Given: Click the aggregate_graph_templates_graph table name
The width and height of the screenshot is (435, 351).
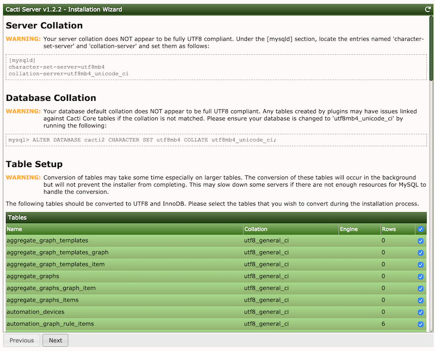Looking at the screenshot, I should (58, 252).
